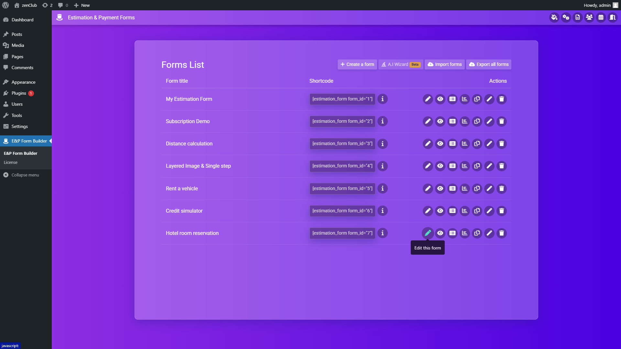Viewport: 621px width, 349px height.
Task: Open zenClub site link in admin bar
Action: (x=26, y=5)
